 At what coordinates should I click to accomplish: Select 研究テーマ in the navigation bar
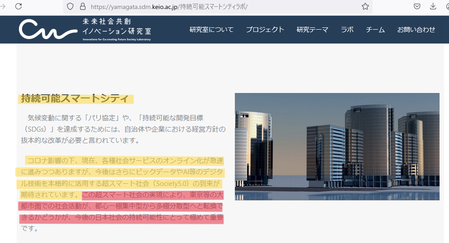pos(312,30)
